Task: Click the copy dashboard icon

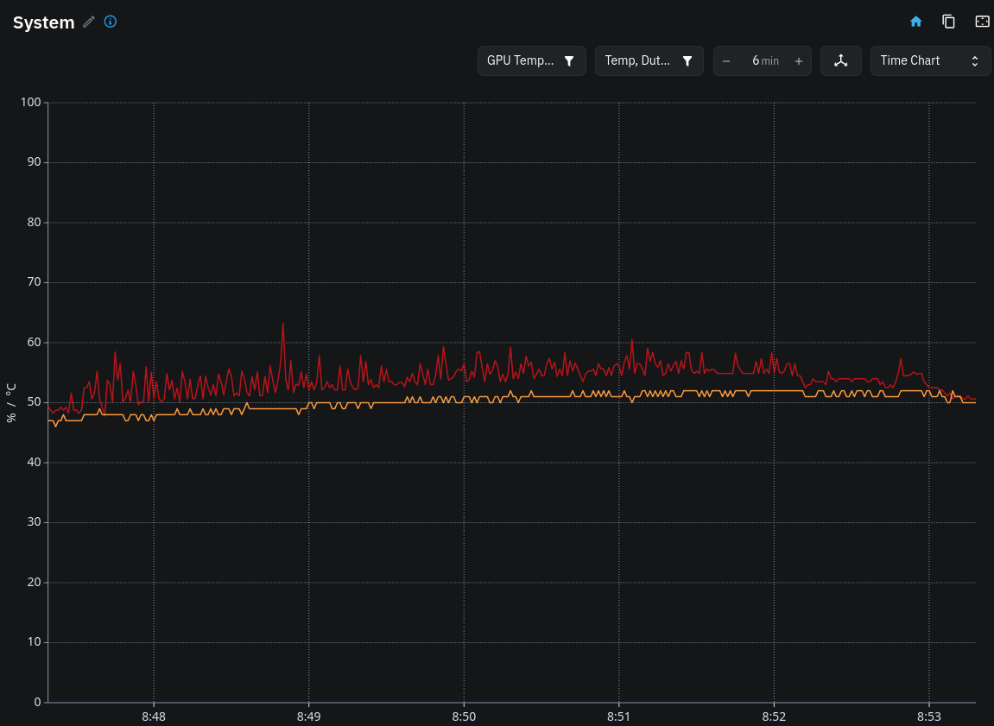Action: pos(948,22)
